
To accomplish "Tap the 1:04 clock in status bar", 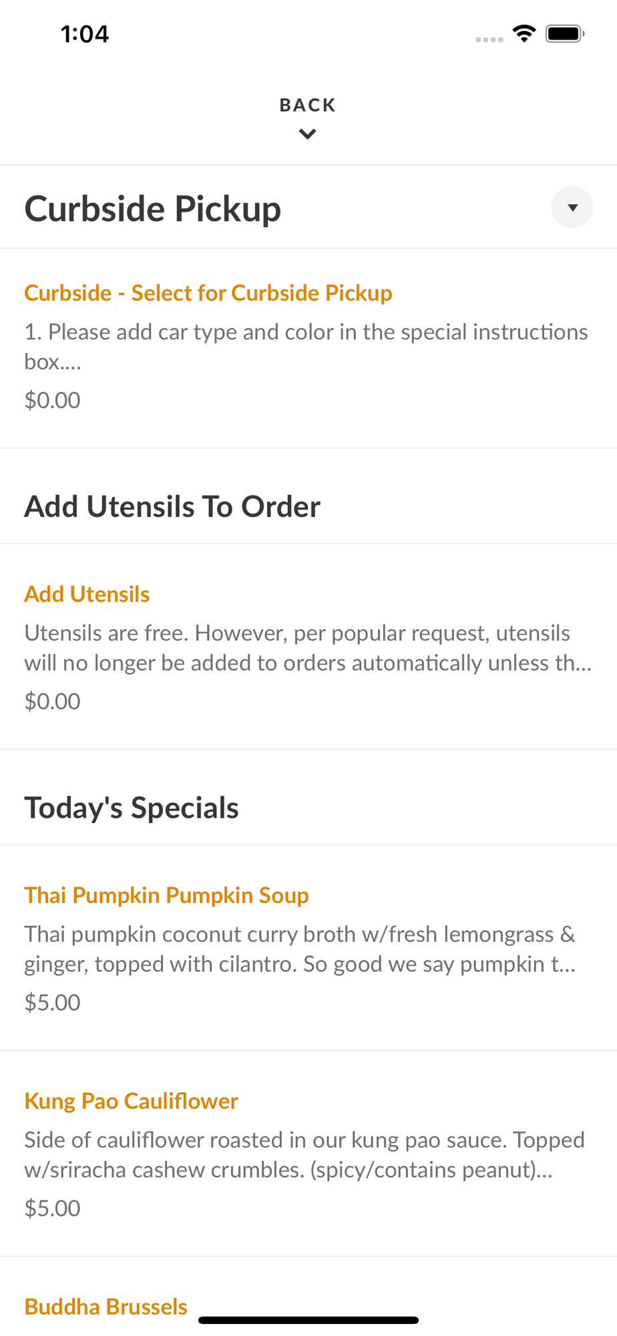I will 85,34.
